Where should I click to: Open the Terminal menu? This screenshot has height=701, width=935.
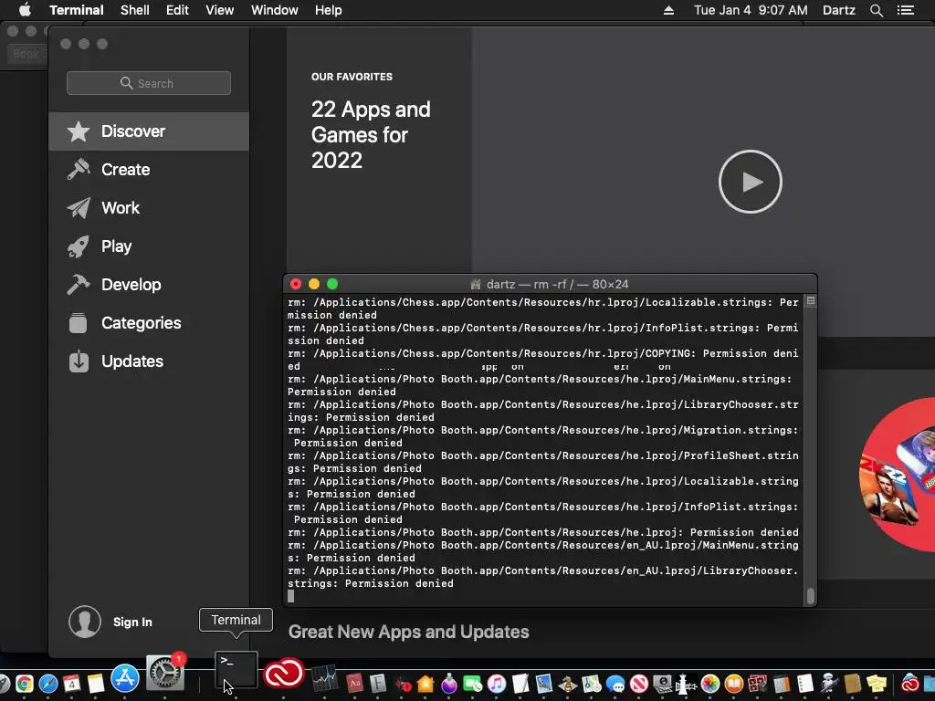click(77, 10)
